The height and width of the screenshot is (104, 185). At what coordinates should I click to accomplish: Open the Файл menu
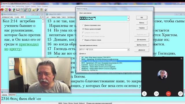(3, 6)
